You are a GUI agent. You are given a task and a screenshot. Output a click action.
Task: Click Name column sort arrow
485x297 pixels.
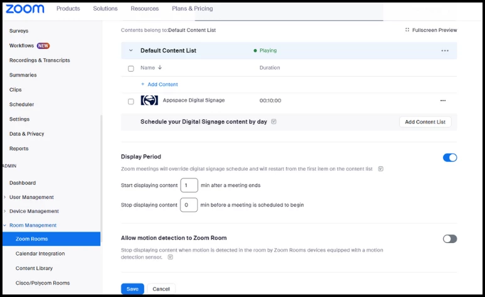coord(160,67)
